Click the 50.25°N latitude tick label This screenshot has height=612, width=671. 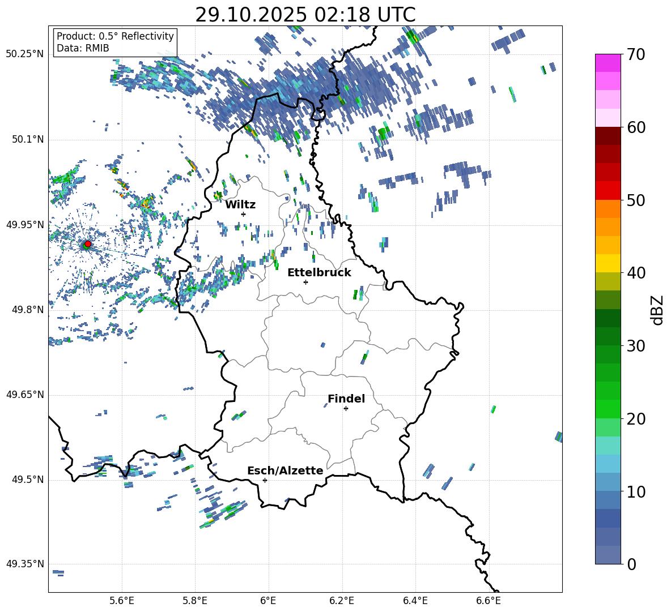click(25, 54)
